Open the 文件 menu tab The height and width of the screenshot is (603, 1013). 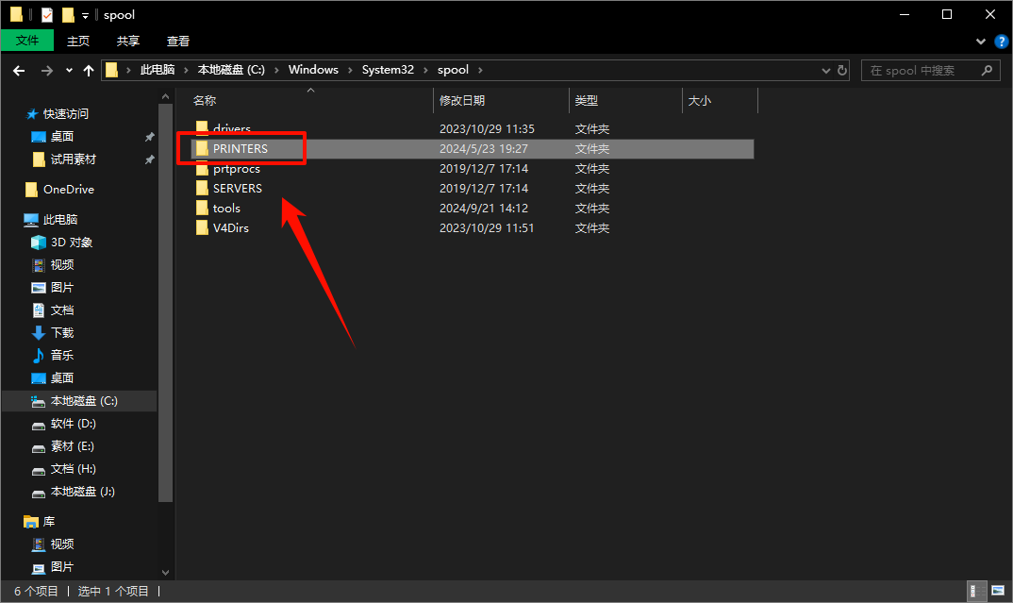(x=27, y=41)
